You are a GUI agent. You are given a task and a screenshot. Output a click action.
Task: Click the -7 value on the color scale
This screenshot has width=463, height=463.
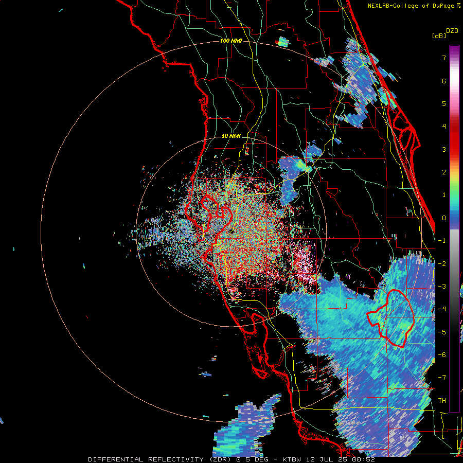pos(442,378)
